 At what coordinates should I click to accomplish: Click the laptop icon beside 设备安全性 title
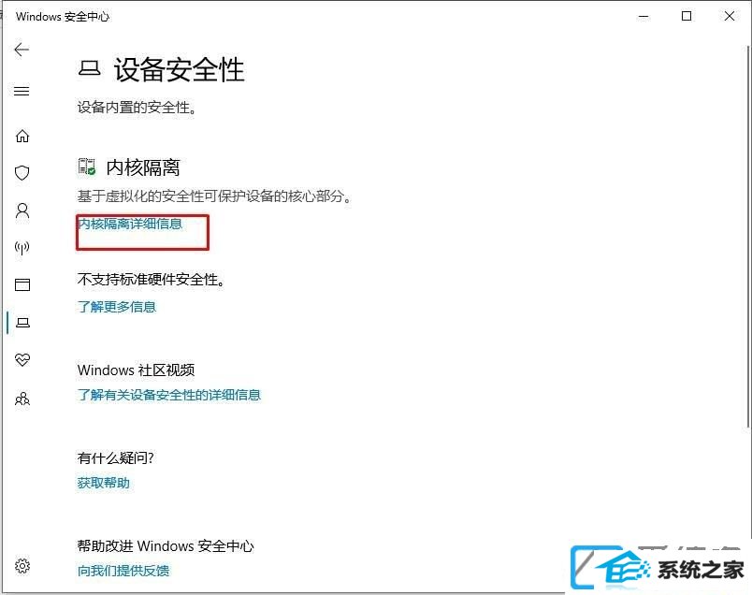tap(89, 68)
